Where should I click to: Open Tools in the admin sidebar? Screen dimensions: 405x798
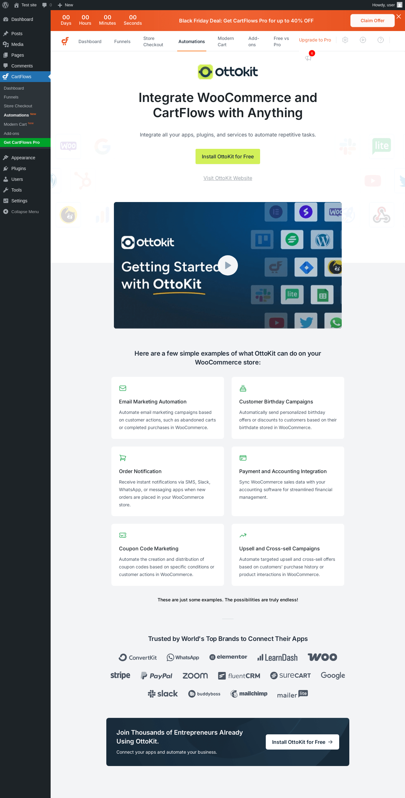pos(25,190)
